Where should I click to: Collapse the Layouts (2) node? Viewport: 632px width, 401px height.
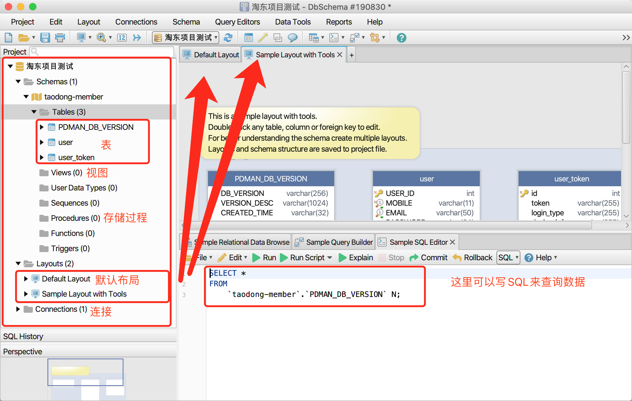tap(18, 264)
